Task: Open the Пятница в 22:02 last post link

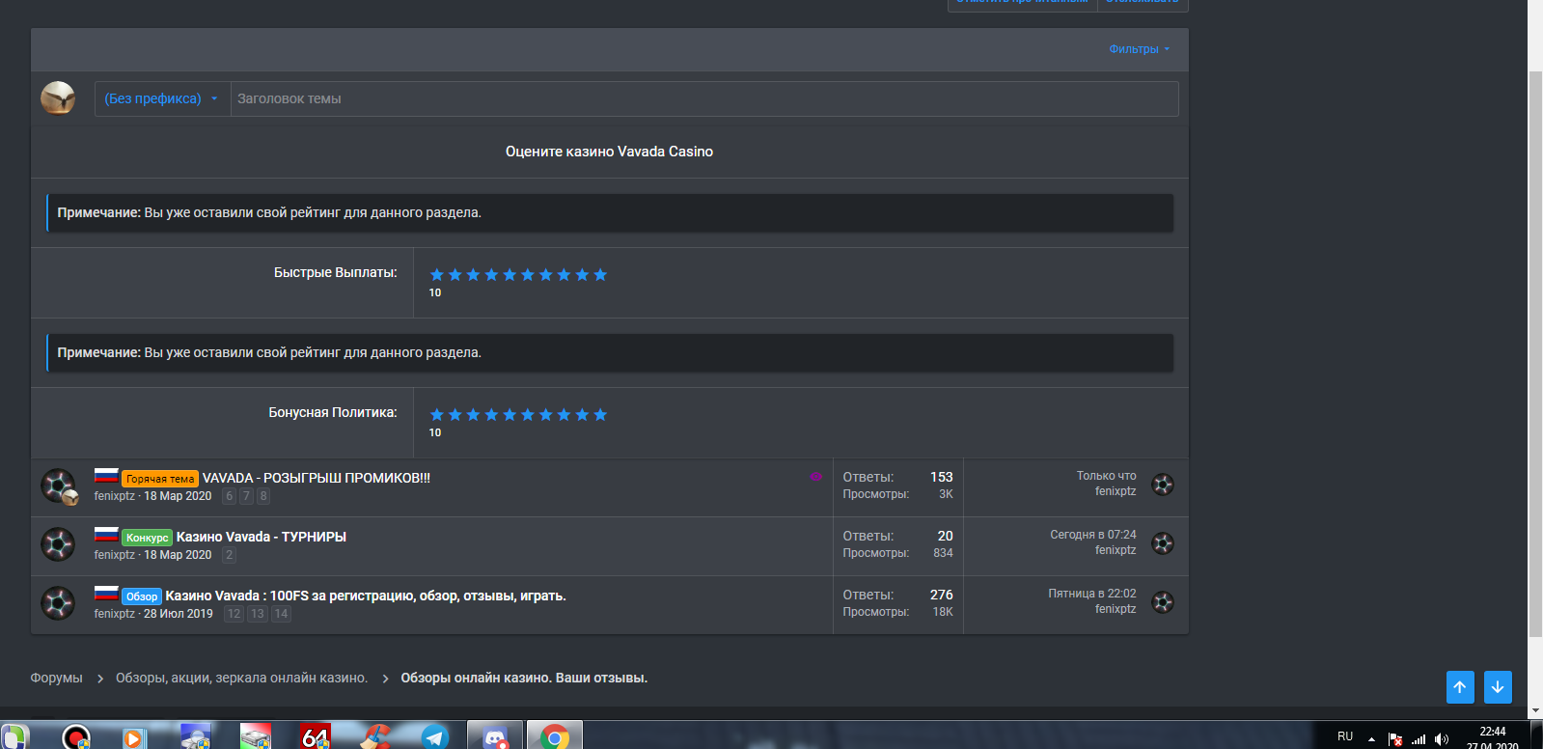Action: [x=1092, y=594]
